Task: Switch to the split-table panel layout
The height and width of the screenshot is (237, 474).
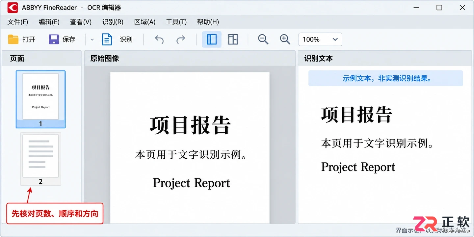Action: point(233,39)
